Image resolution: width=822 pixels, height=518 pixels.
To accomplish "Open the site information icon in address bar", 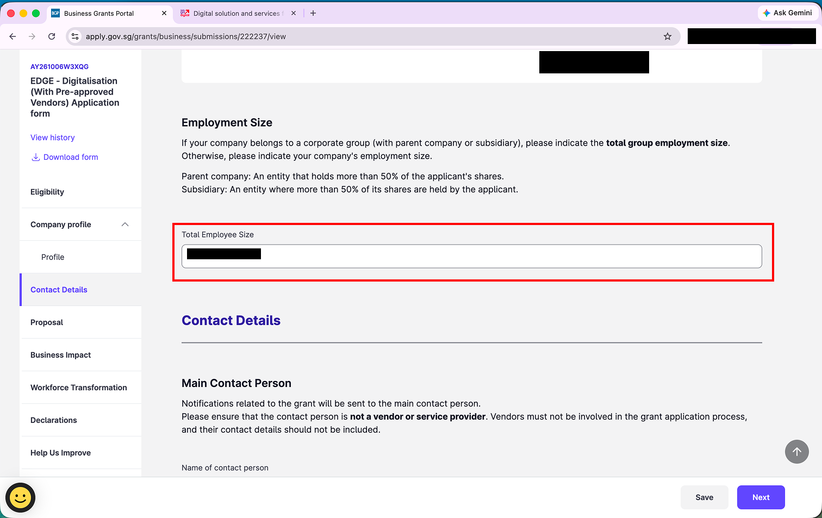I will pyautogui.click(x=76, y=36).
